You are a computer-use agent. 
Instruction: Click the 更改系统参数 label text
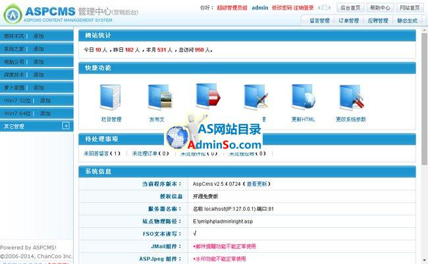(351, 120)
